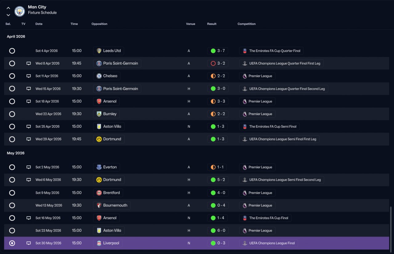
Task: Click the 'May 2026' month heading
Action: 16,153
